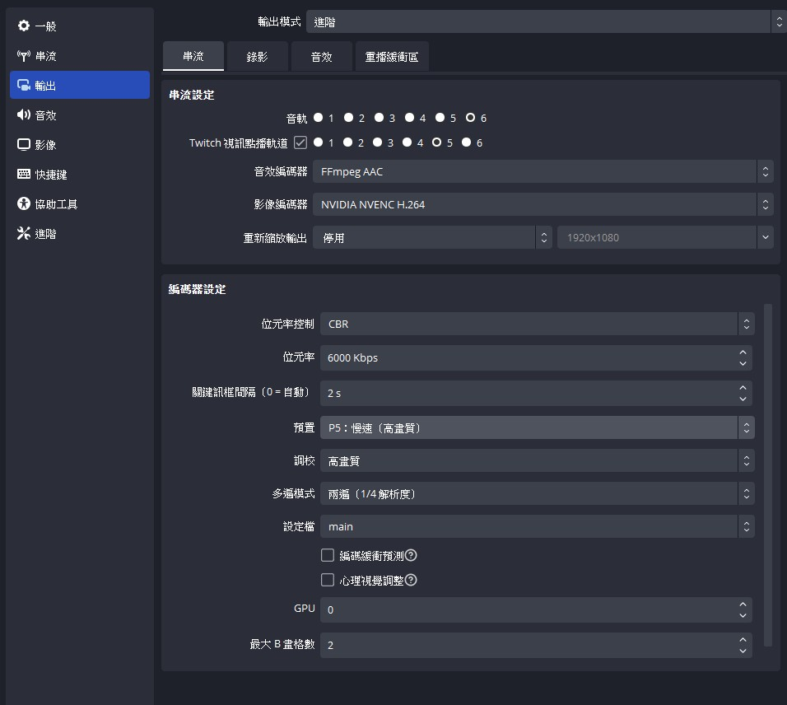The height and width of the screenshot is (705, 787).
Task: Click the gear icon for 一般 settings
Action: click(x=24, y=26)
